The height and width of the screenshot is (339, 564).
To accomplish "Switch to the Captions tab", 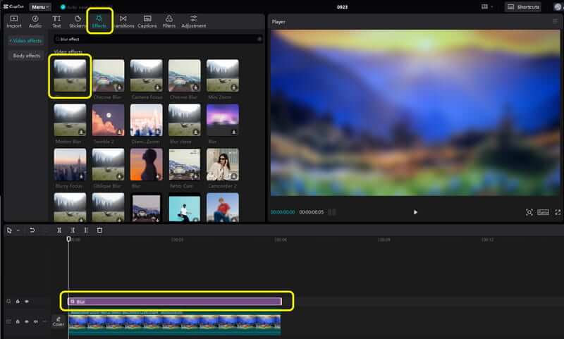I will [x=147, y=21].
